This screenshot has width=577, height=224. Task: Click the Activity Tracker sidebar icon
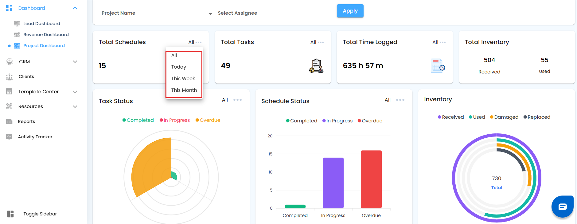point(9,137)
